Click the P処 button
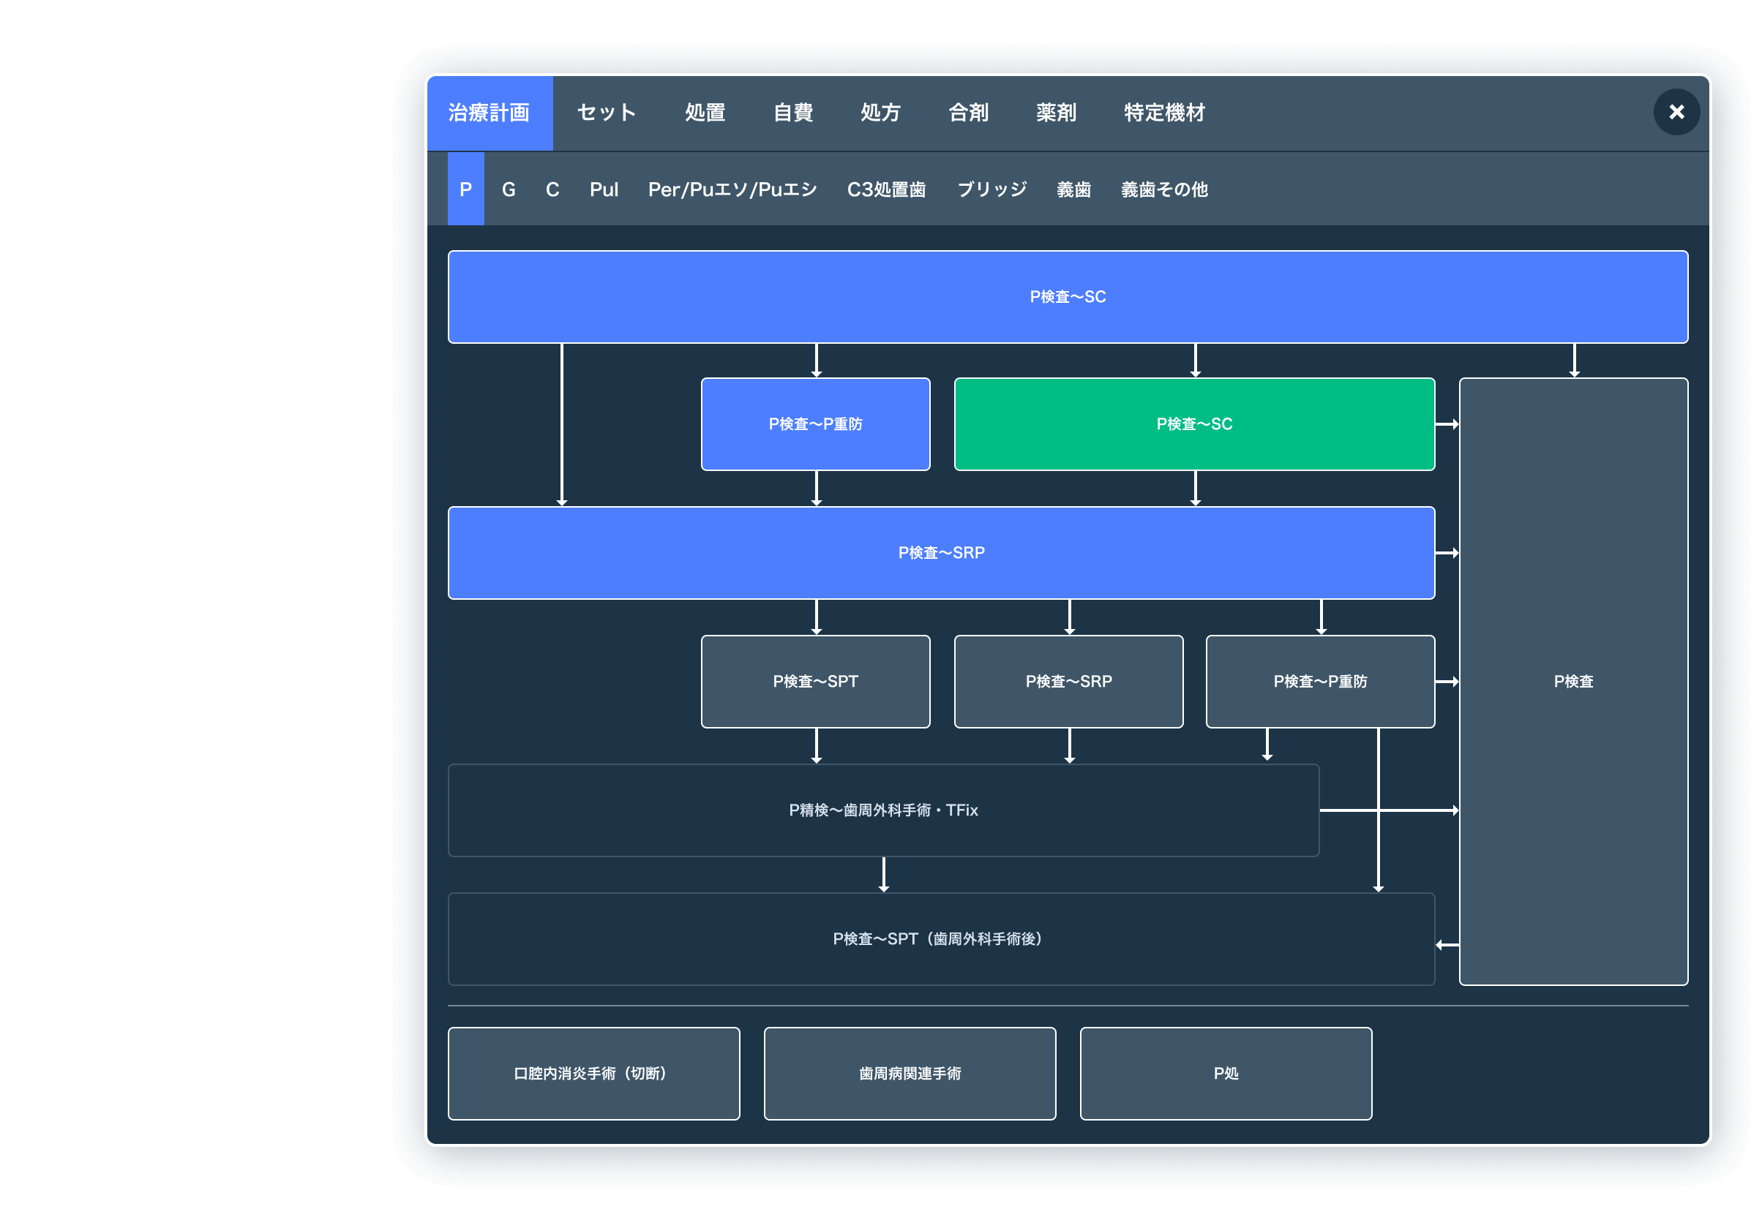1762x1220 pixels. pyautogui.click(x=1225, y=1073)
